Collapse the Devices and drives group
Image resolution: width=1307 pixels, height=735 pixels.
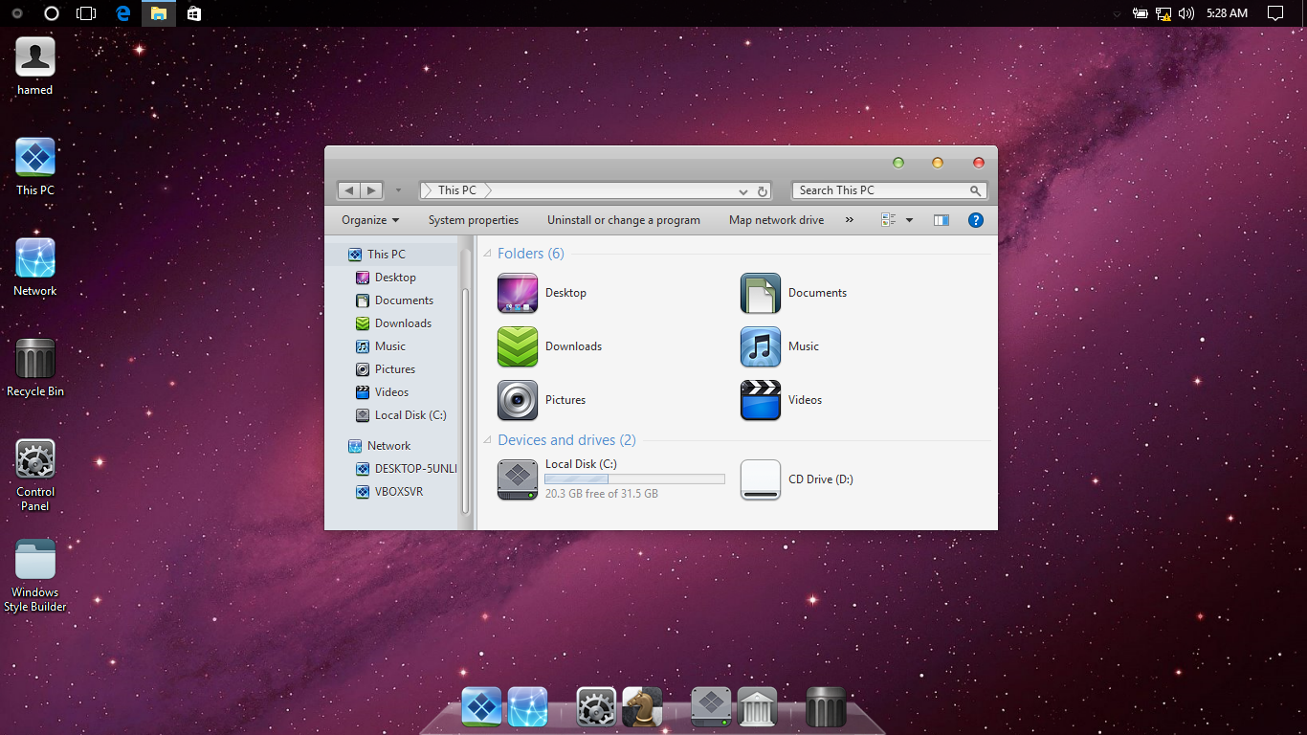point(487,440)
